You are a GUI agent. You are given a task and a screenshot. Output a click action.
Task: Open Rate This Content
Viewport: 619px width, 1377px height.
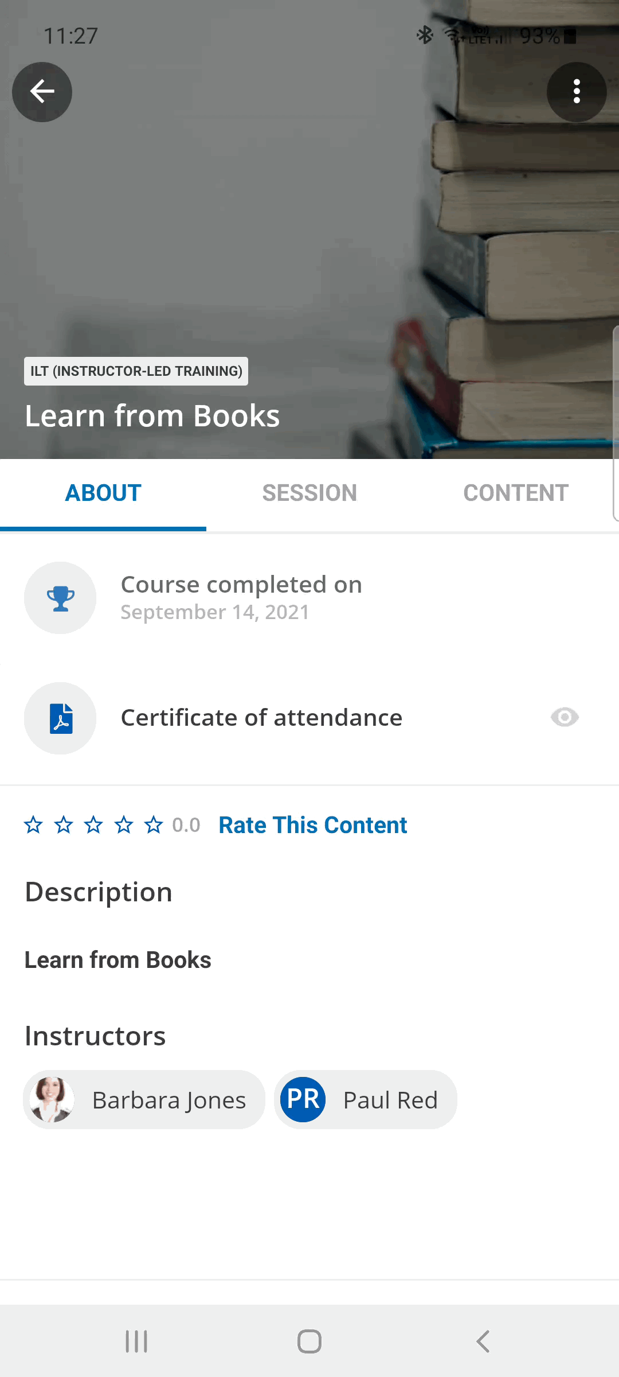click(312, 824)
